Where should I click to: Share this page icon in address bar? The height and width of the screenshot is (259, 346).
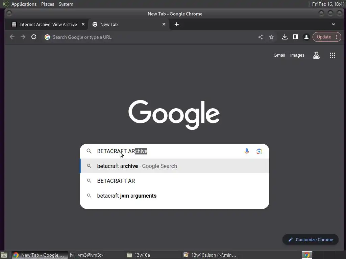coord(261,37)
